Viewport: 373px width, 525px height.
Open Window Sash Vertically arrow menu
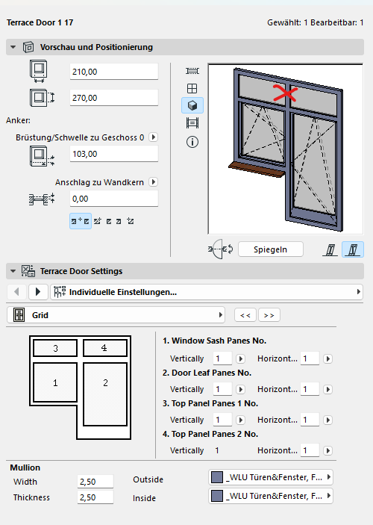240,359
